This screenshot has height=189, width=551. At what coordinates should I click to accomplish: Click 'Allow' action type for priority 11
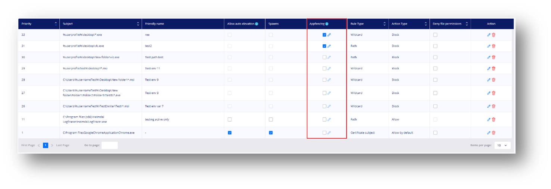pos(395,120)
